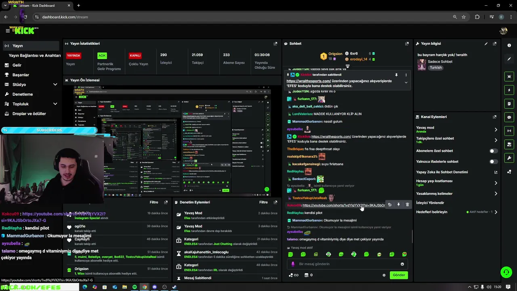
Task: Open Yapay Zeka ile Sohbet Denetimi link
Action: click(442, 172)
